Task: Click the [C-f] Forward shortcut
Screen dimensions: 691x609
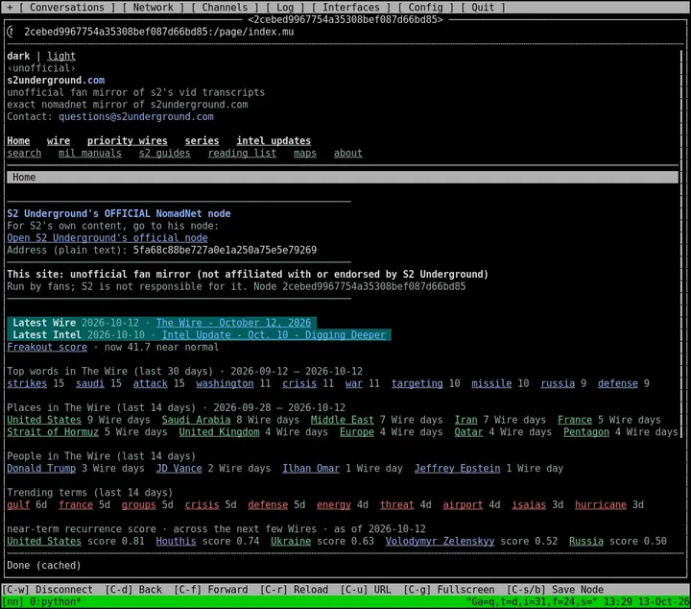Action: click(x=211, y=590)
